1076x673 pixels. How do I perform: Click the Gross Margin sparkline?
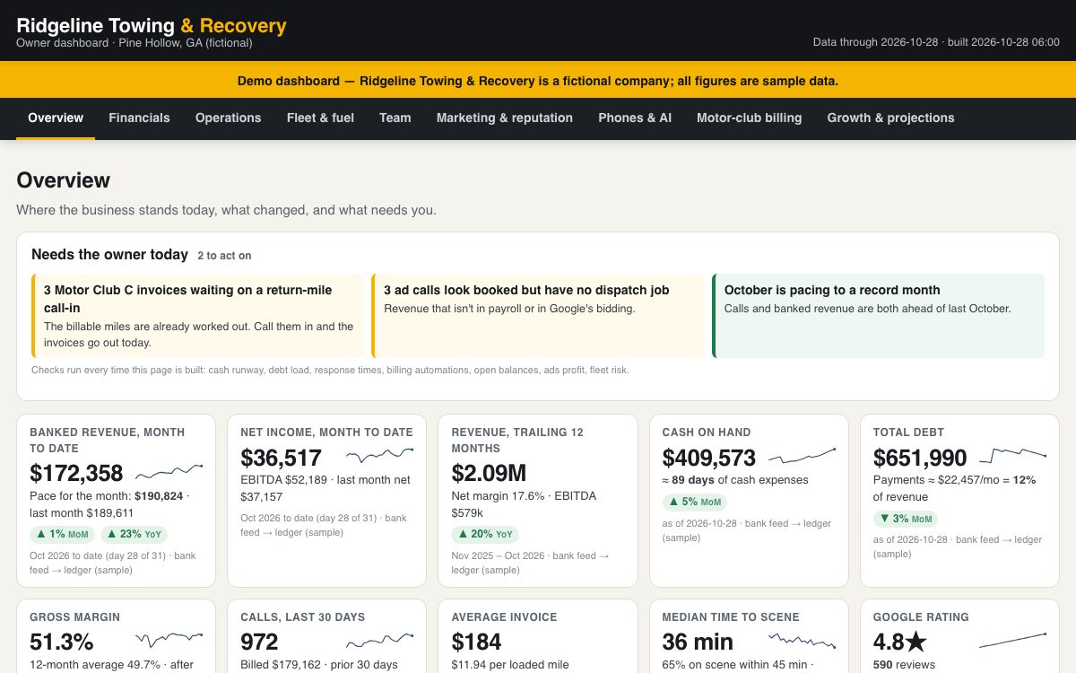pyautogui.click(x=169, y=639)
